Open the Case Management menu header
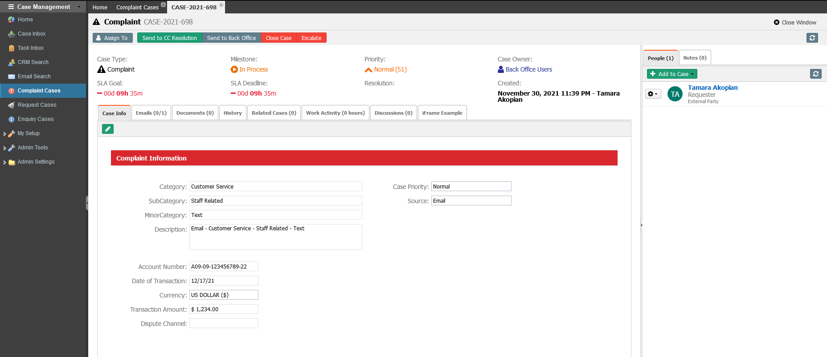 (43, 7)
